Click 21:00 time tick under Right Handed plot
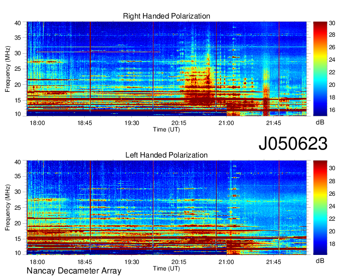This screenshot has width=341, height=277. click(226, 123)
